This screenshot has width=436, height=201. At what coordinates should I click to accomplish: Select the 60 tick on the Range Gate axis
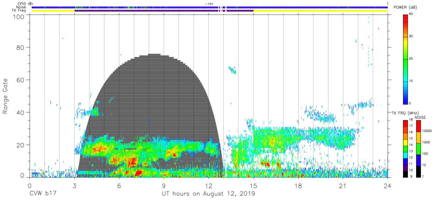pos(20,80)
